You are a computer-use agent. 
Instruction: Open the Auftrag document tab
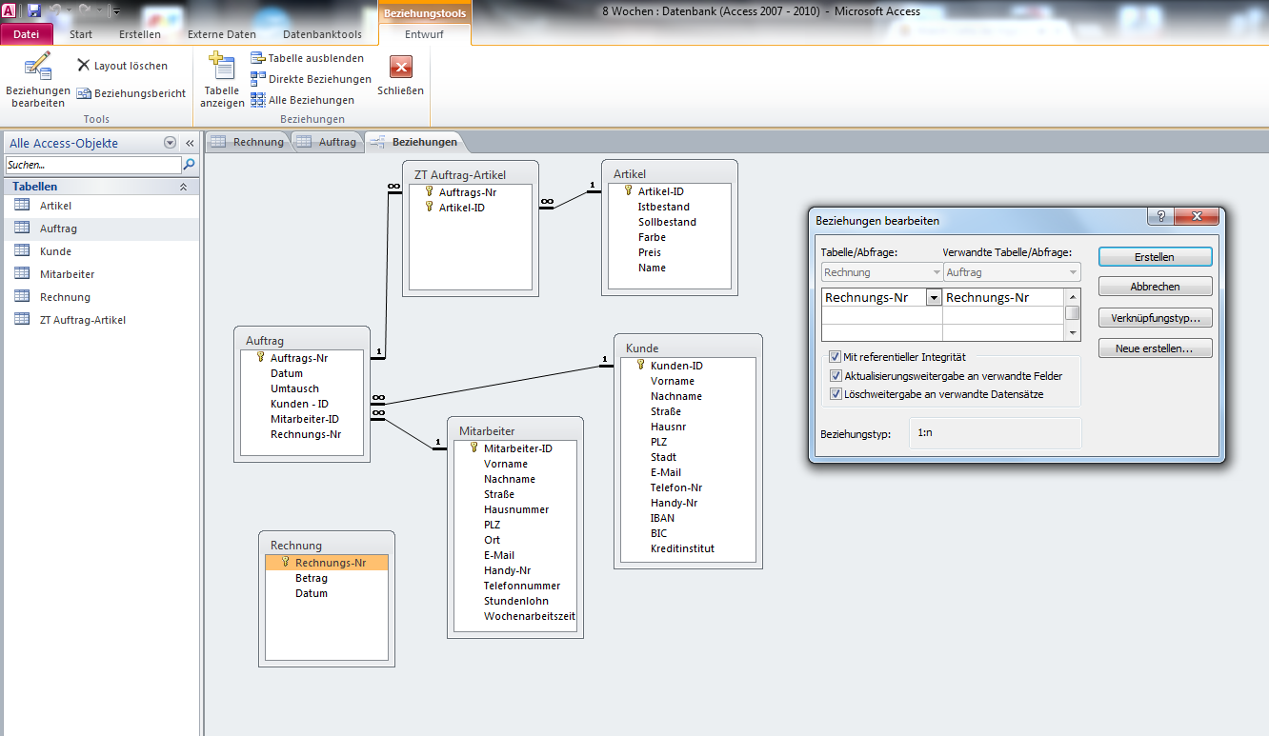click(328, 142)
